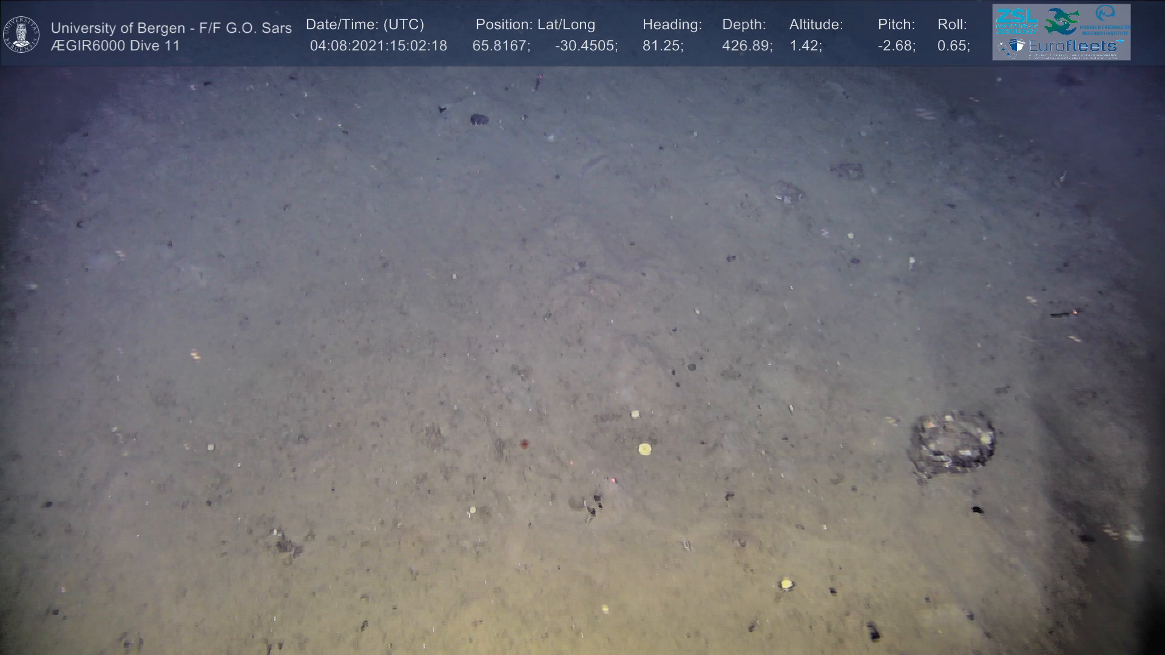Click the latitude value 65.8167
The height and width of the screenshot is (655, 1165).
point(501,46)
